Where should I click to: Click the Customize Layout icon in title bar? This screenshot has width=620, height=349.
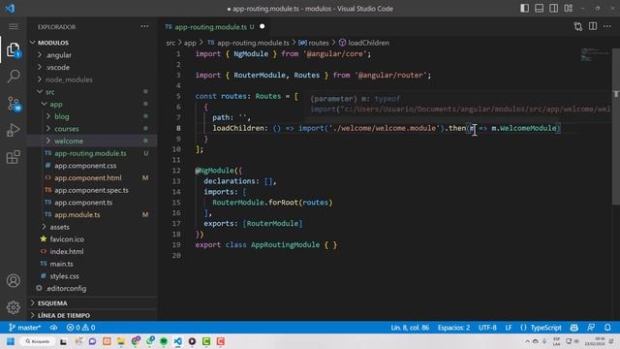(x=569, y=9)
